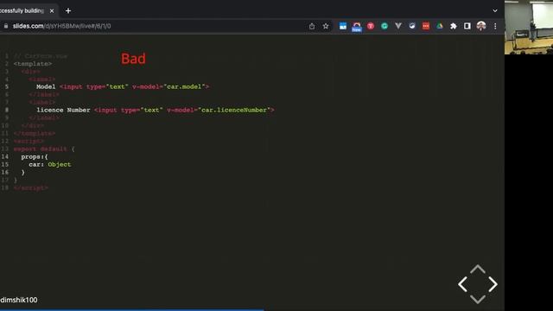Click the slides.com address bar URL
The width and height of the screenshot is (553, 311).
[x=61, y=26]
